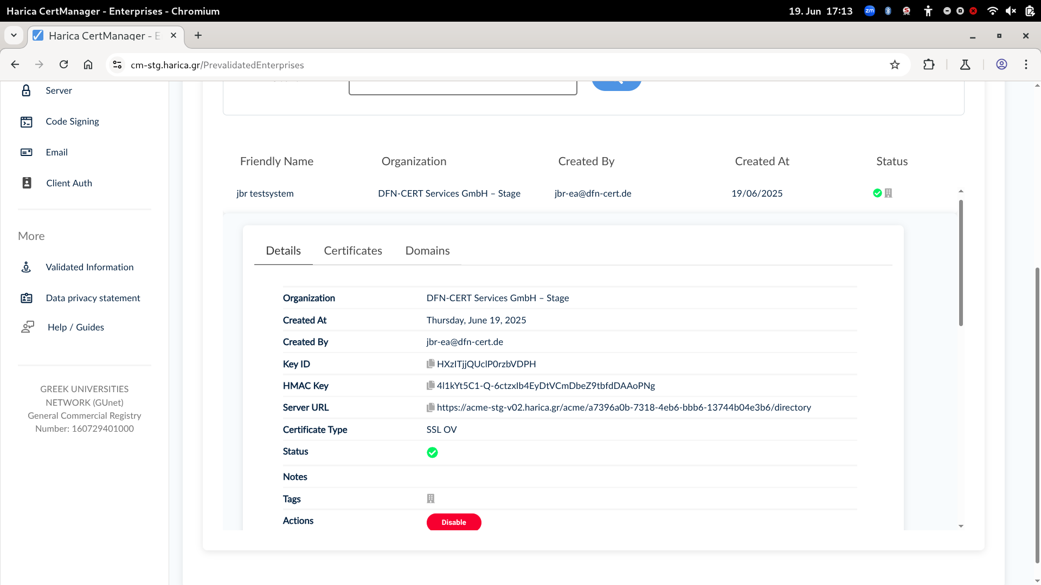1041x585 pixels.
Task: Copy the Server URL icon
Action: coord(430,407)
